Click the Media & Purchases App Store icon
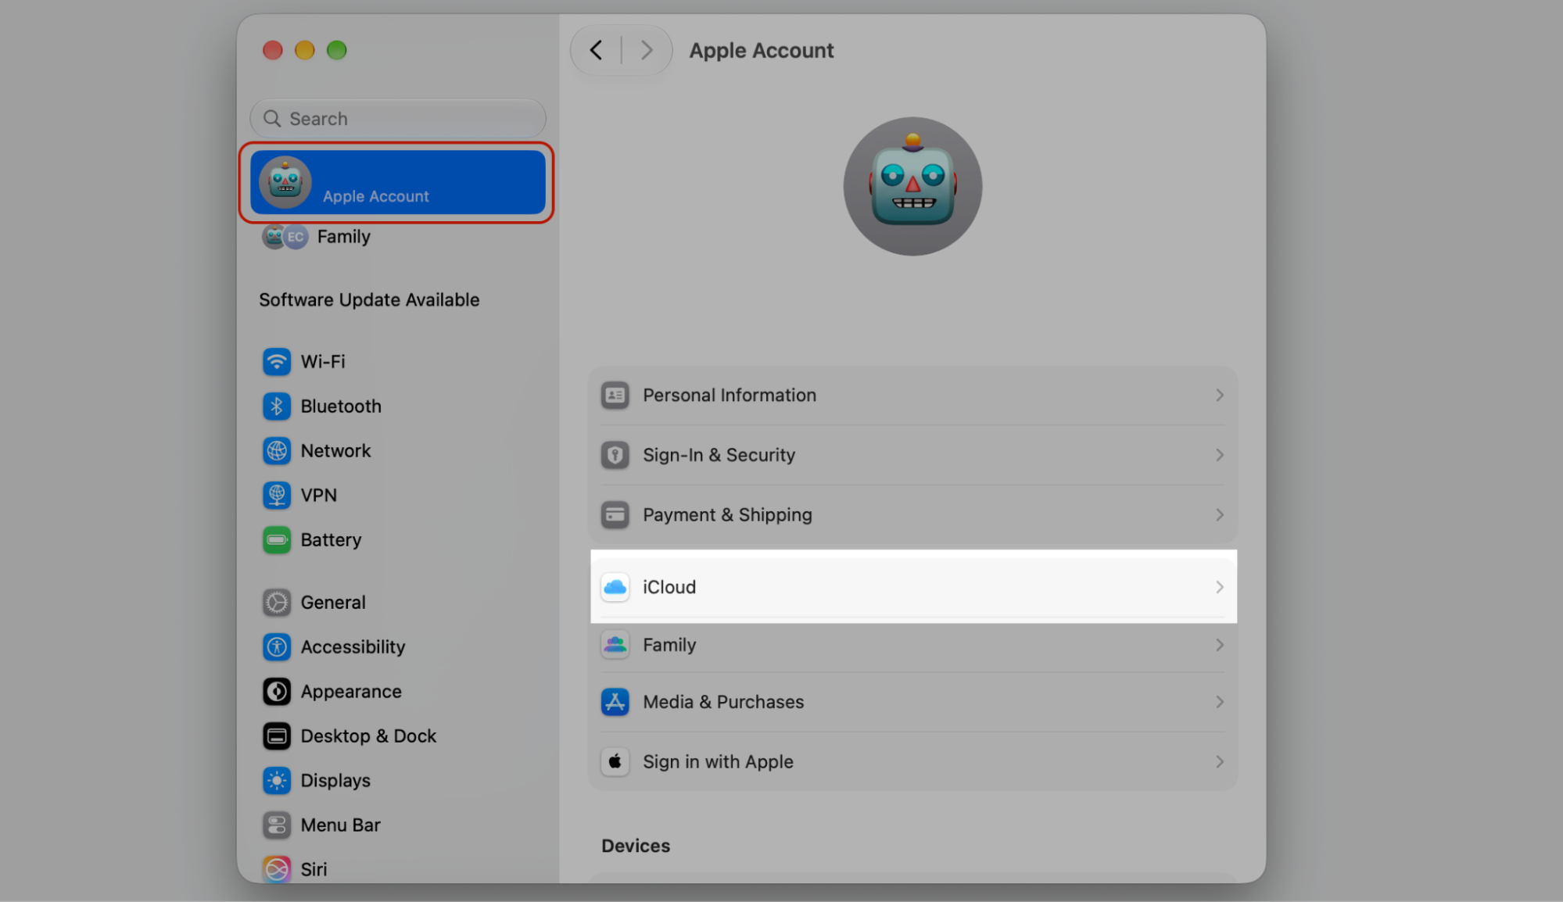 (615, 702)
